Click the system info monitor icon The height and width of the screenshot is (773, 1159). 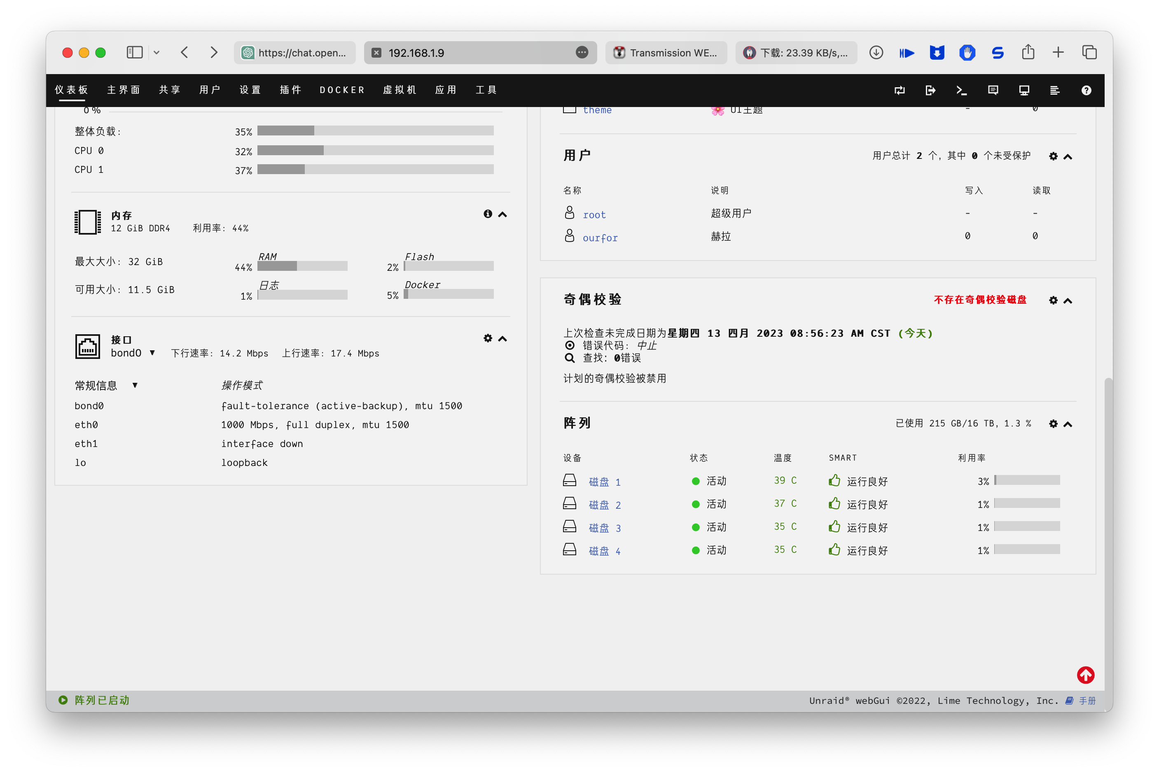(1024, 90)
